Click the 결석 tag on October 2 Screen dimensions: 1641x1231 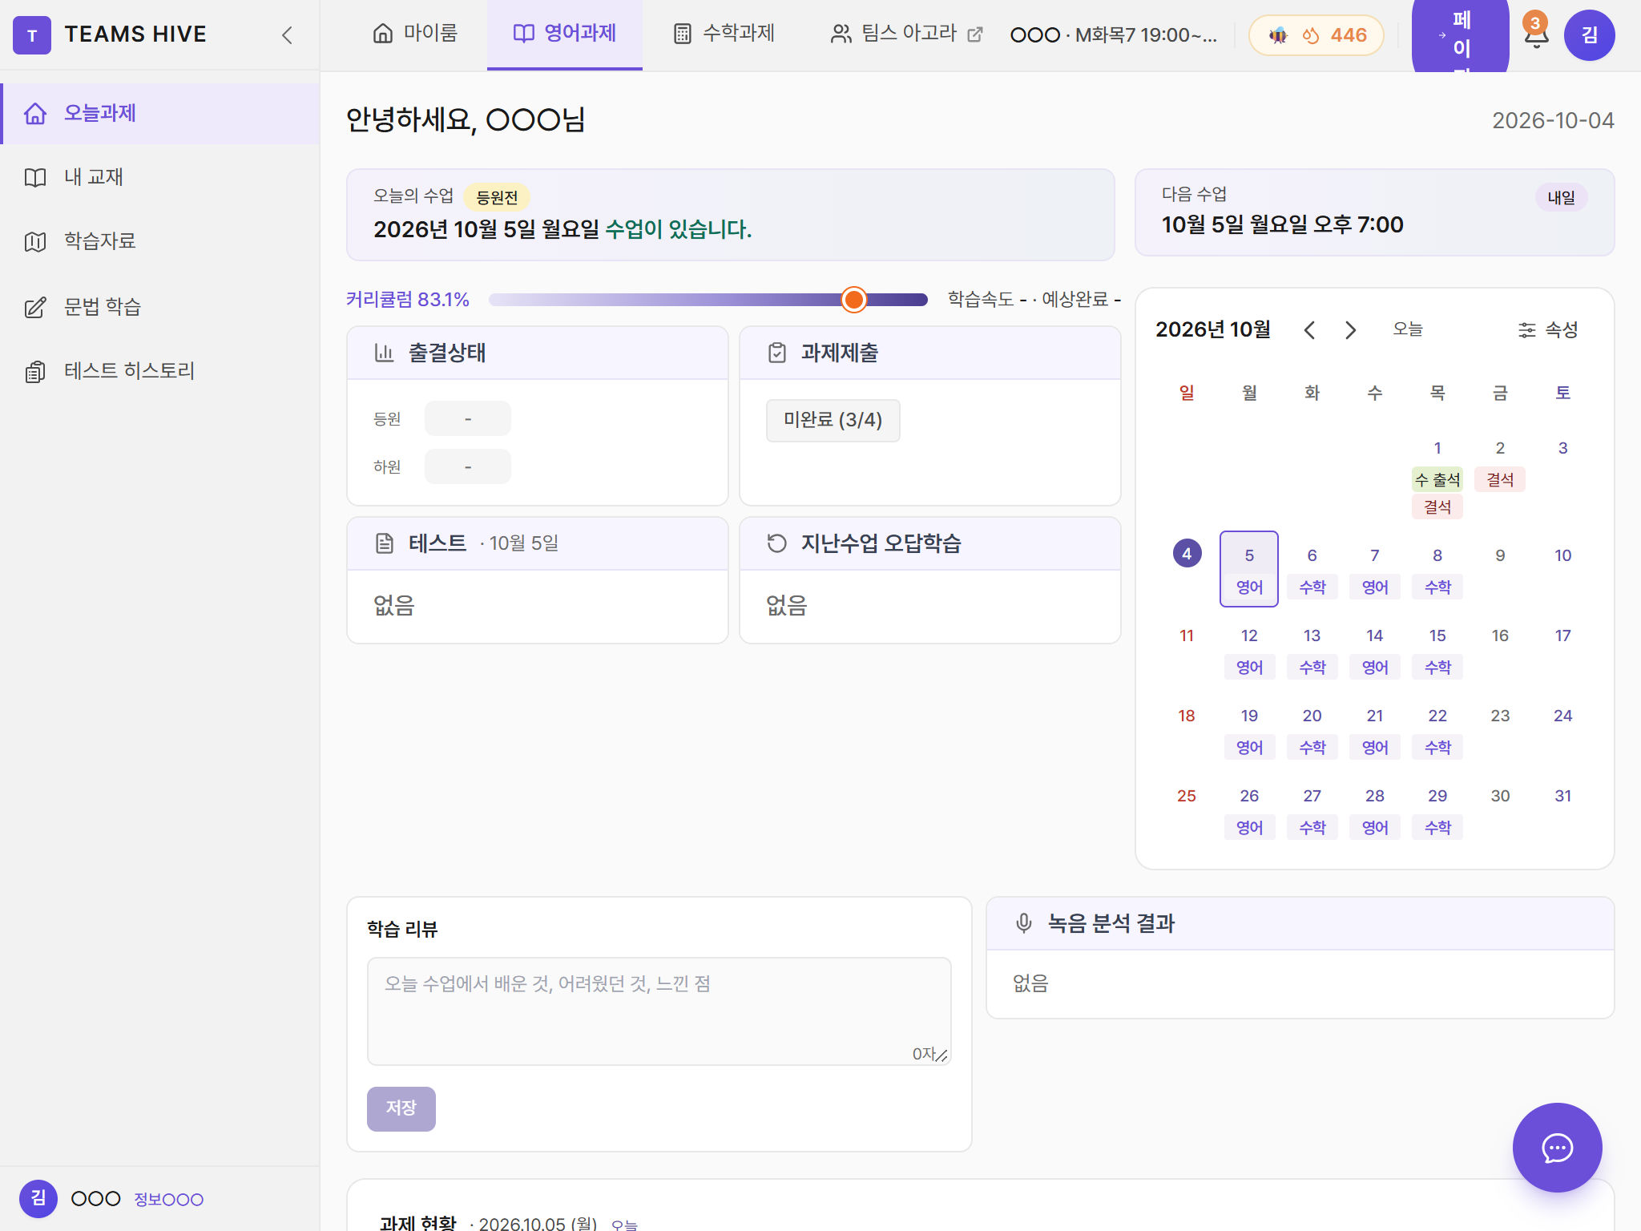click(1500, 479)
